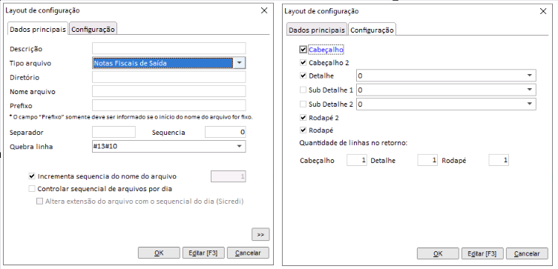Uncheck the Cabeçalho 2 checkbox
Image resolution: width=558 pixels, height=269 pixels.
pyautogui.click(x=303, y=63)
